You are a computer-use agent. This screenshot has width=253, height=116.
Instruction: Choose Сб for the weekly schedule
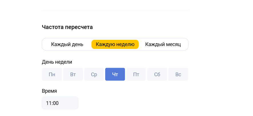click(157, 74)
